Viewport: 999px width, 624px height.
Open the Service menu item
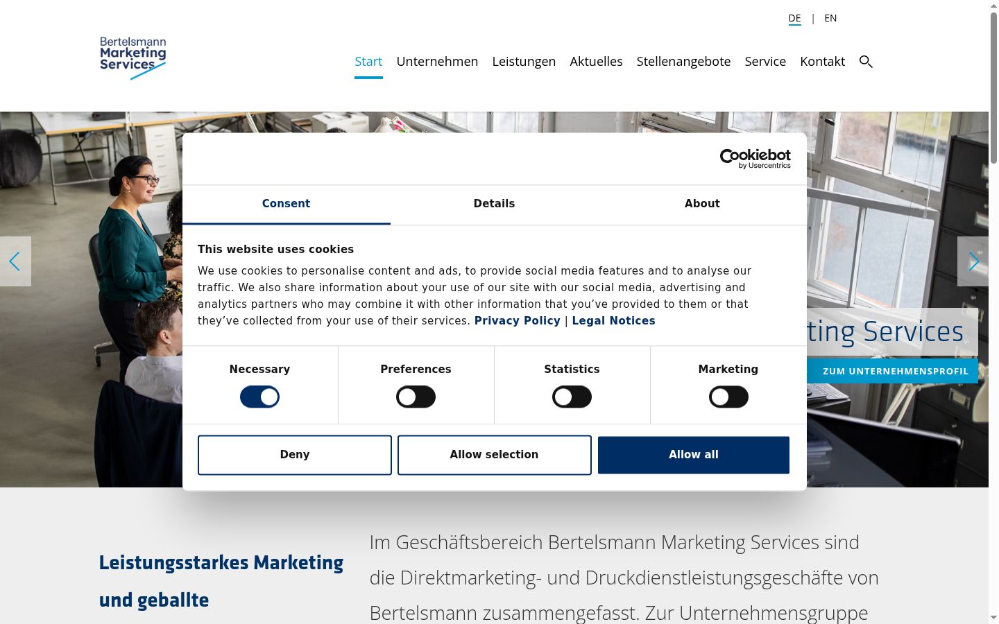tap(765, 62)
